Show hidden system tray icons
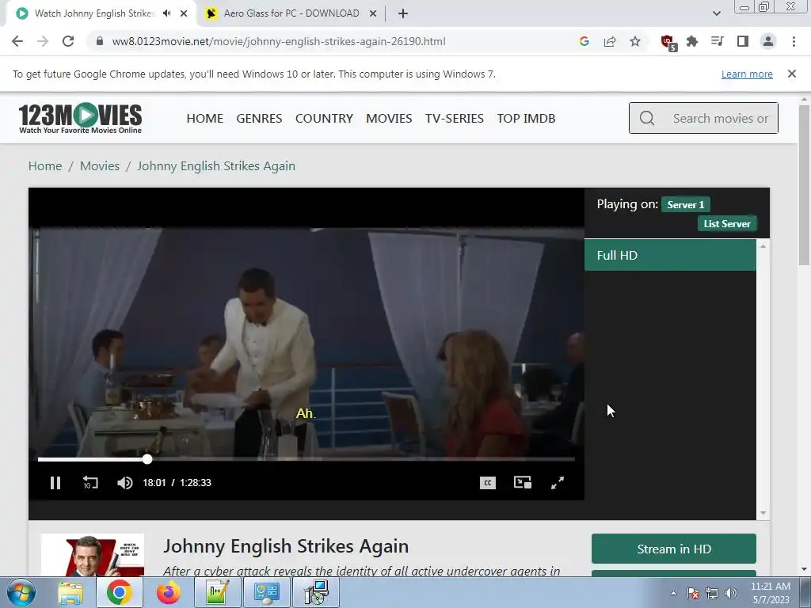Viewport: 811px width, 608px height. [x=673, y=593]
